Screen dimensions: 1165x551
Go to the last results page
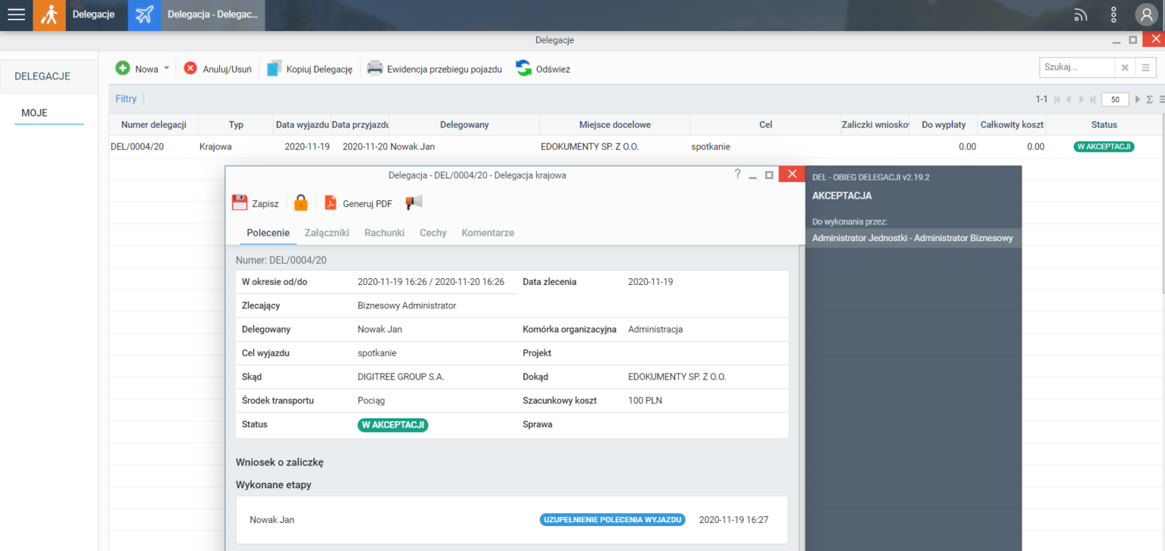(1093, 99)
